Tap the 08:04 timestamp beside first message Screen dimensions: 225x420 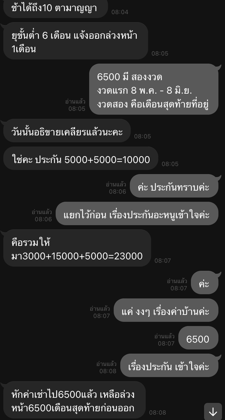tap(120, 12)
